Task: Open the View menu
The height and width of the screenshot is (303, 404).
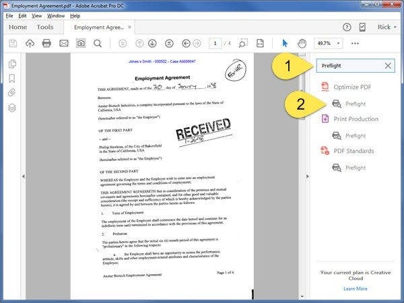Action: point(36,15)
